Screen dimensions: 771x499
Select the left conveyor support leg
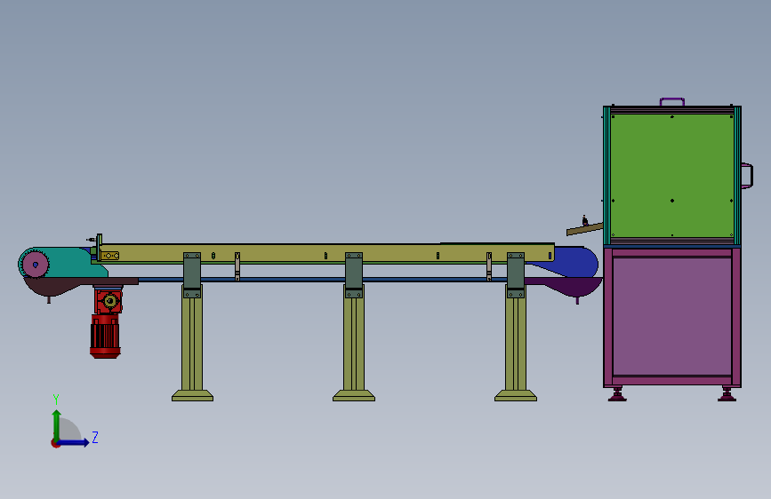pos(192,344)
